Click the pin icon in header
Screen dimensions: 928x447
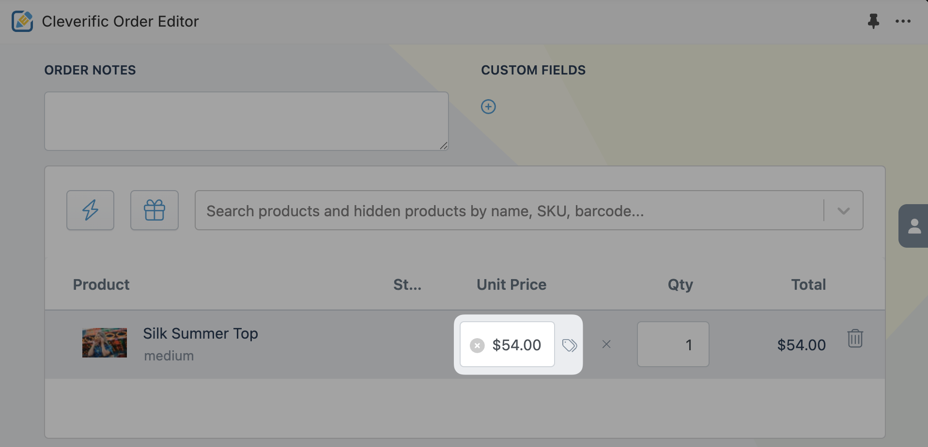873,21
